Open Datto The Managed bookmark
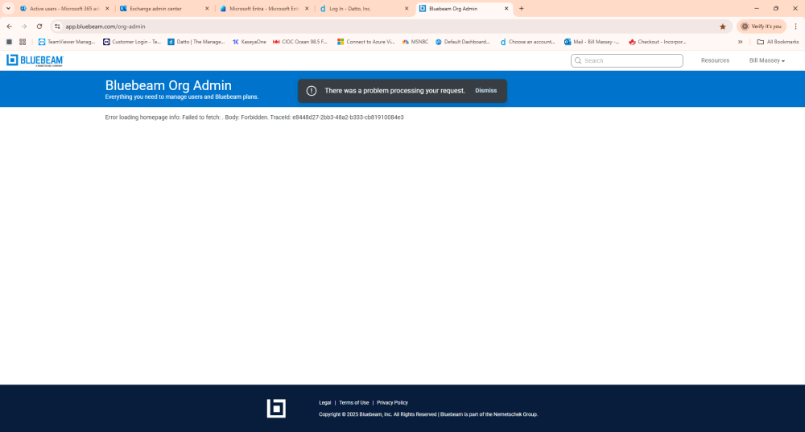Viewport: 805px width, 432px height. (196, 42)
